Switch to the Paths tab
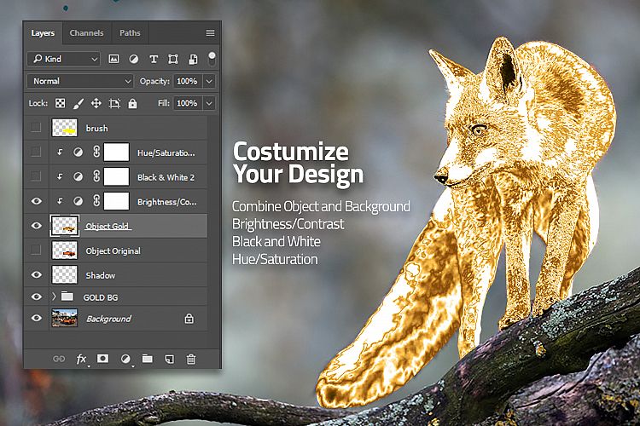The image size is (640, 426). tap(130, 33)
